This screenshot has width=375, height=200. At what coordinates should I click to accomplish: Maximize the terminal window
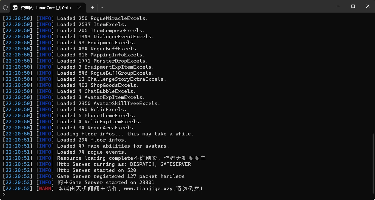point(353,6)
